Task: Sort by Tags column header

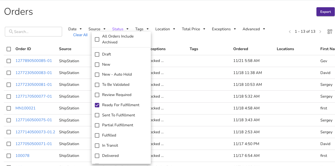Action: [x=194, y=49]
